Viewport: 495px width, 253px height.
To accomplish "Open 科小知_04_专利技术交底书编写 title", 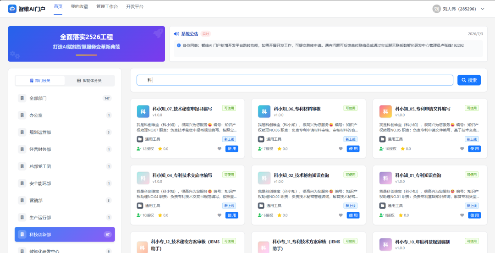I will (182, 175).
